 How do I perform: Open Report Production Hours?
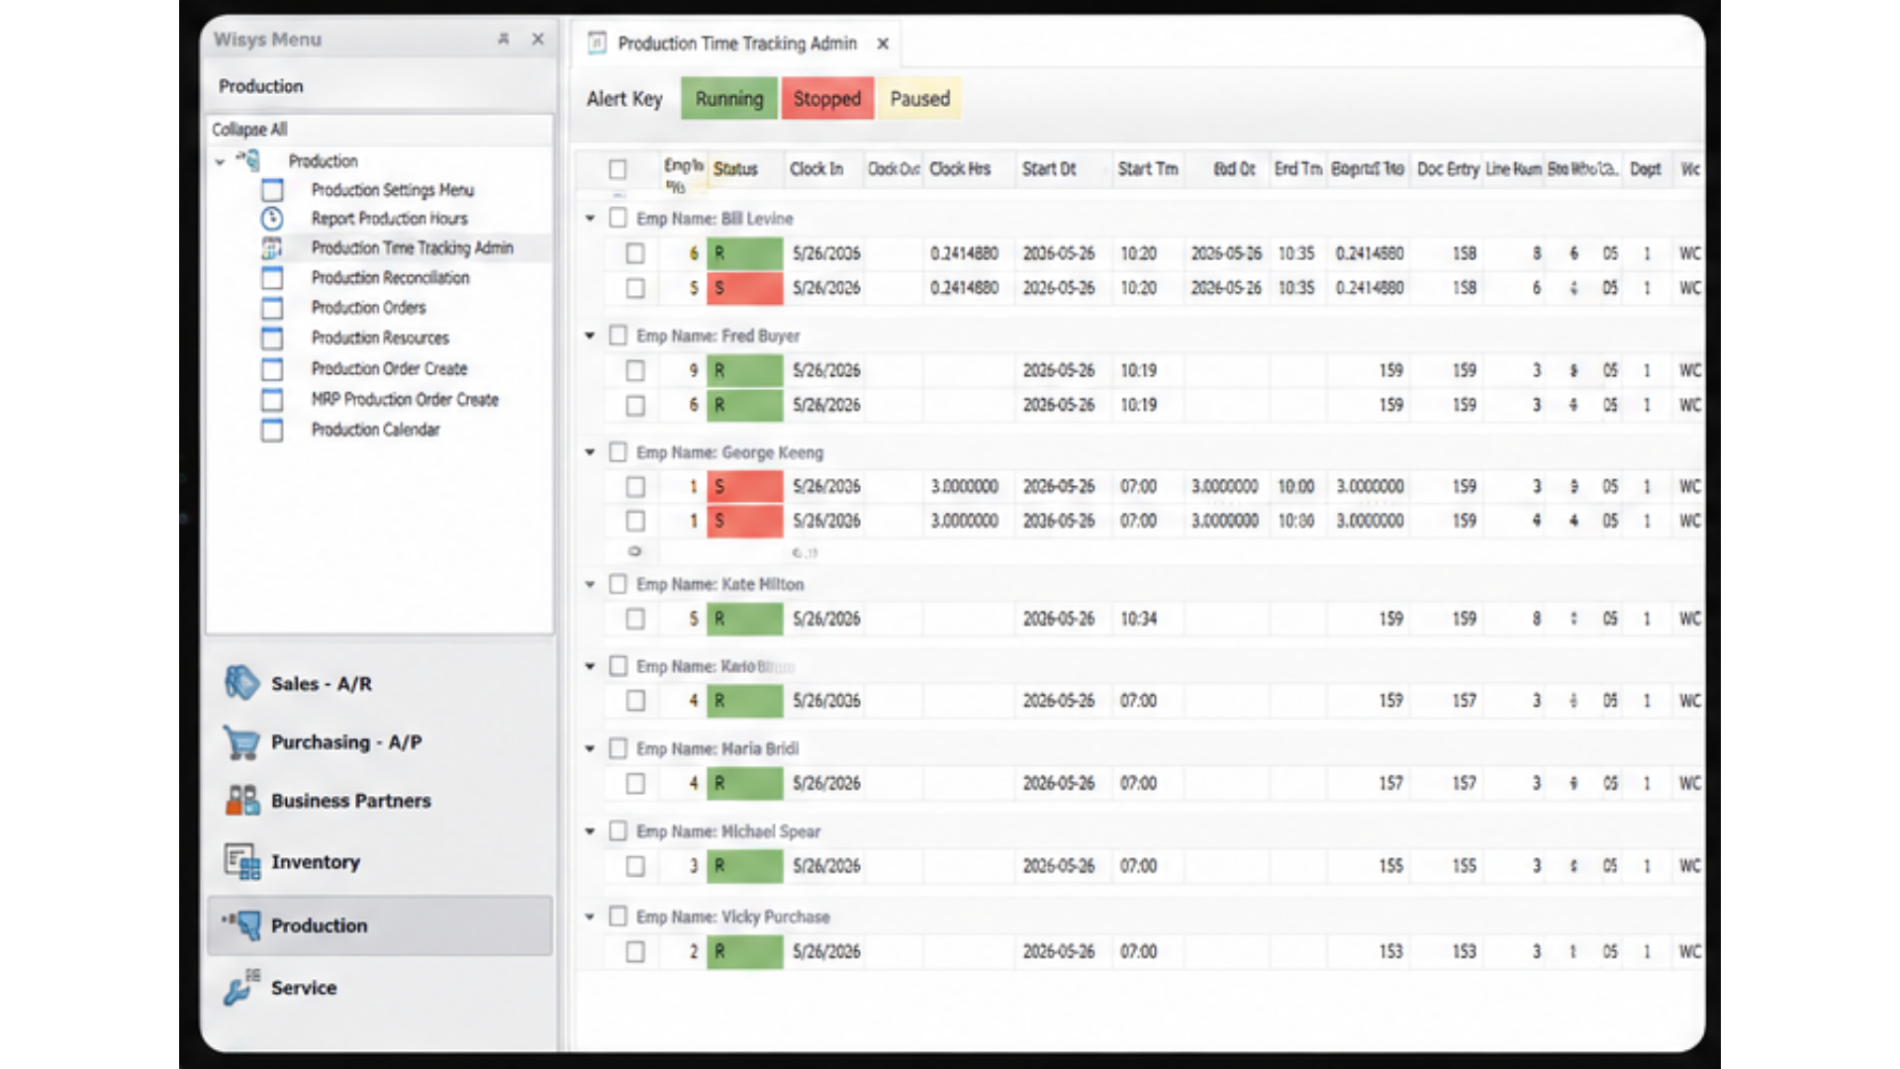(390, 219)
